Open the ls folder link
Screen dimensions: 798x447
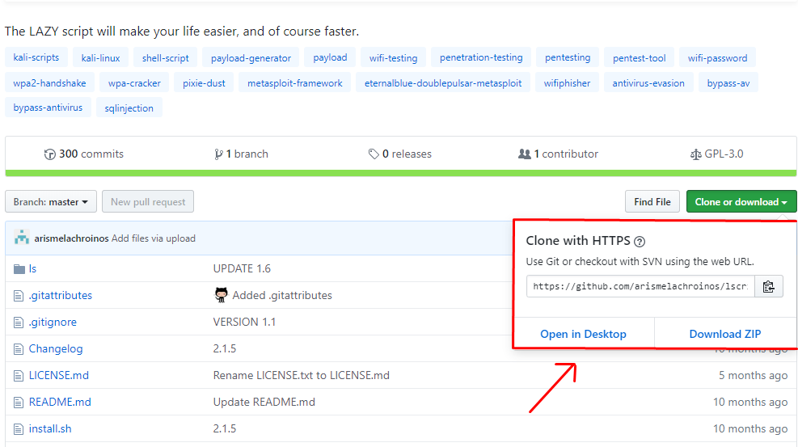[x=32, y=268]
